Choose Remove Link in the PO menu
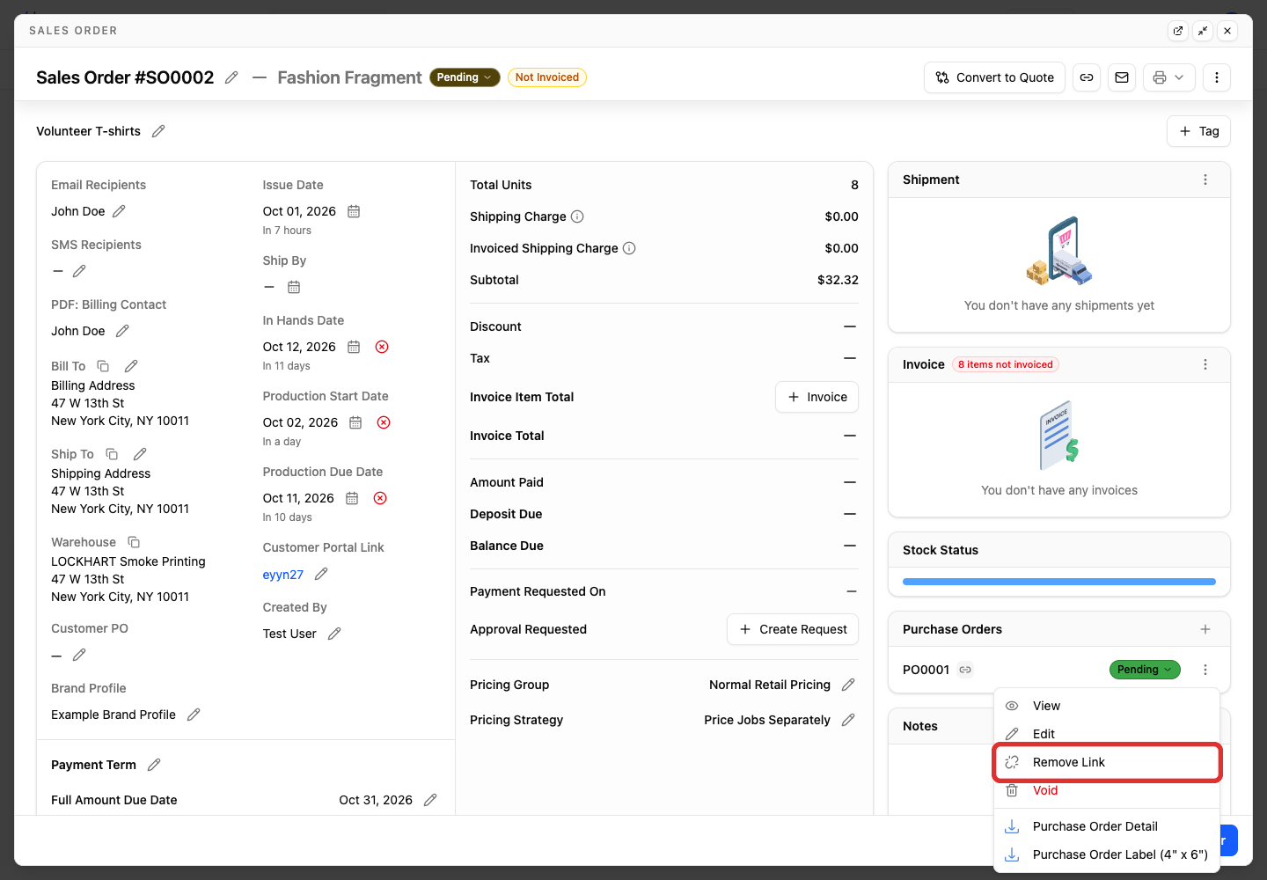Viewport: 1267px width, 880px height. tap(1107, 762)
